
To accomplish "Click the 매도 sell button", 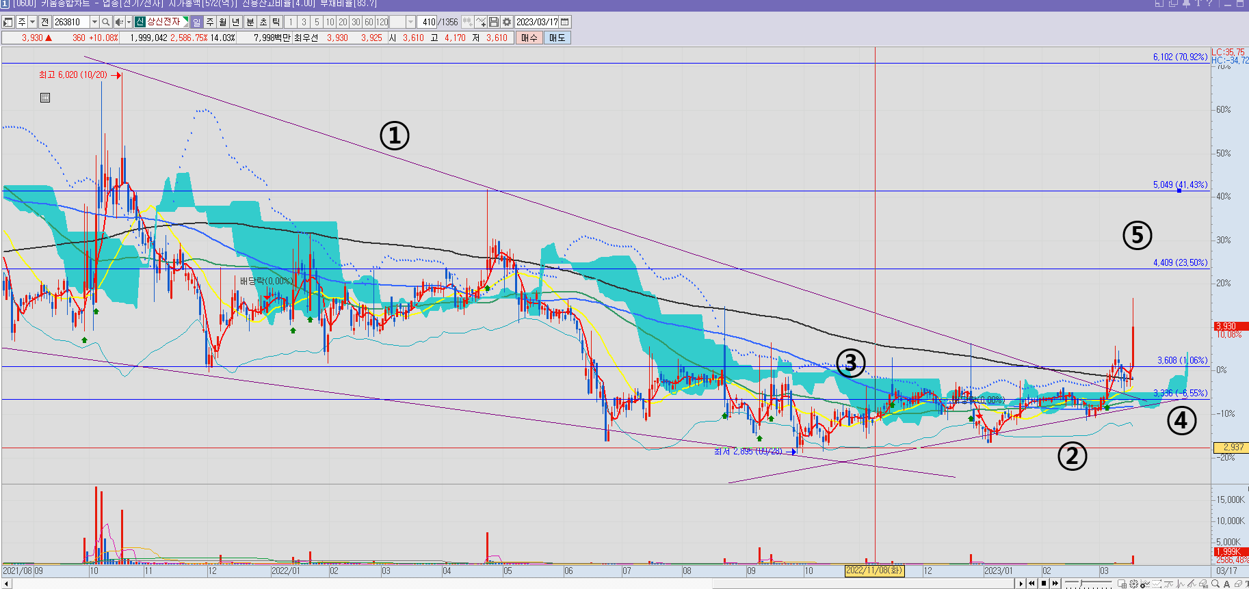I will pyautogui.click(x=557, y=38).
